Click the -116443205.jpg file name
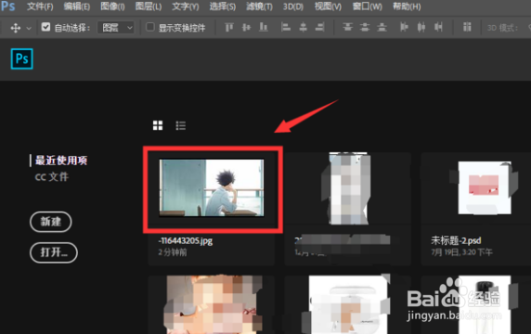 (x=186, y=240)
